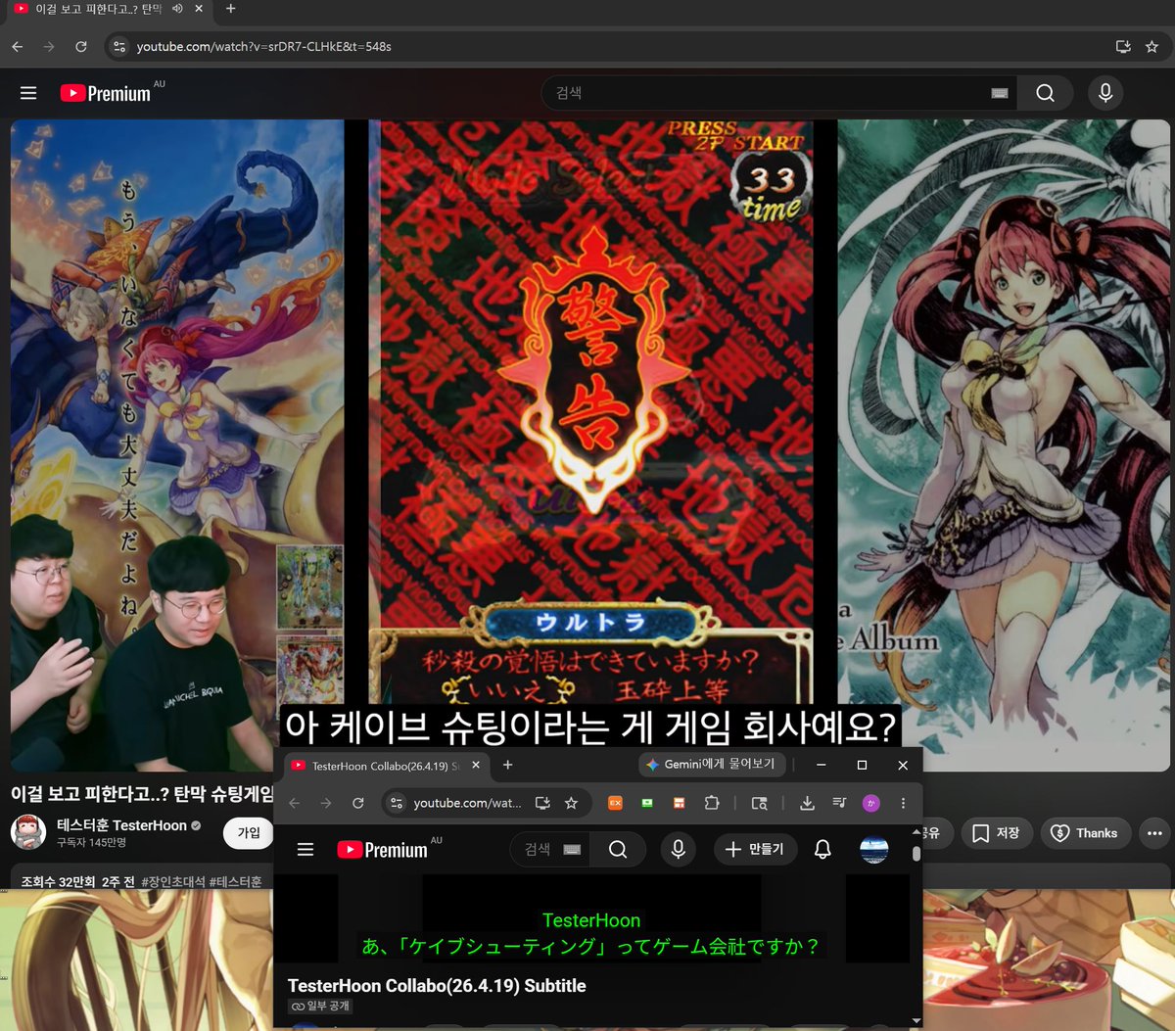Screen dimensions: 1175x1031
Task: Mute audio on the main window's tab
Action: pyautogui.click(x=177, y=9)
